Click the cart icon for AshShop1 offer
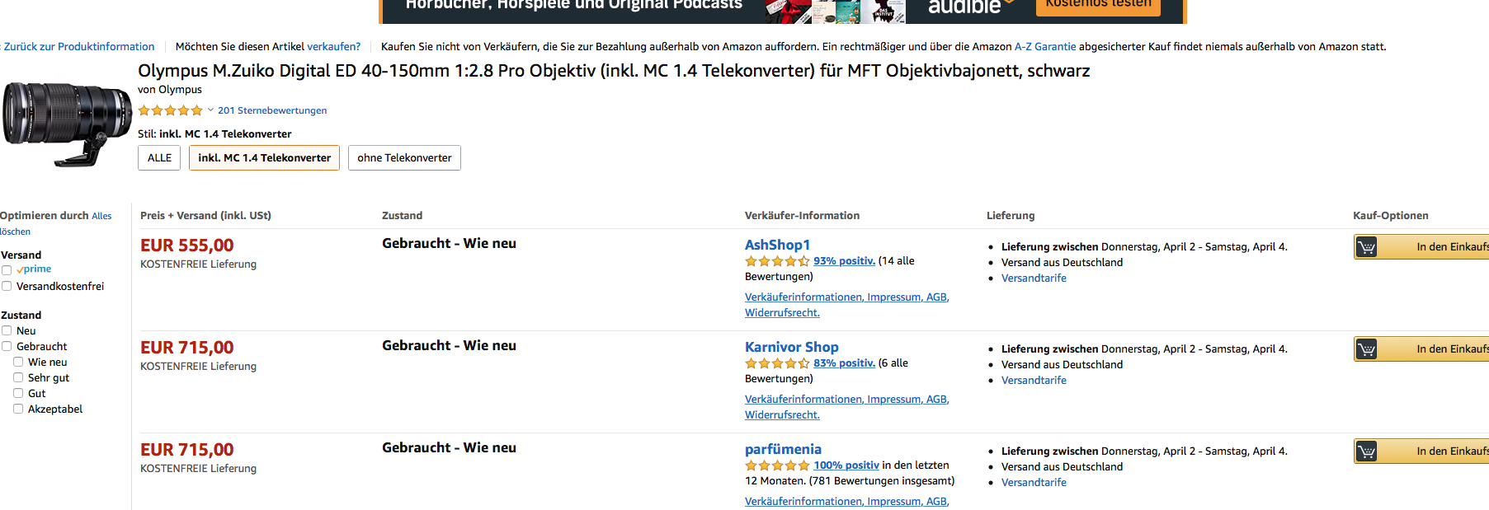The height and width of the screenshot is (510, 1489). 1366,247
